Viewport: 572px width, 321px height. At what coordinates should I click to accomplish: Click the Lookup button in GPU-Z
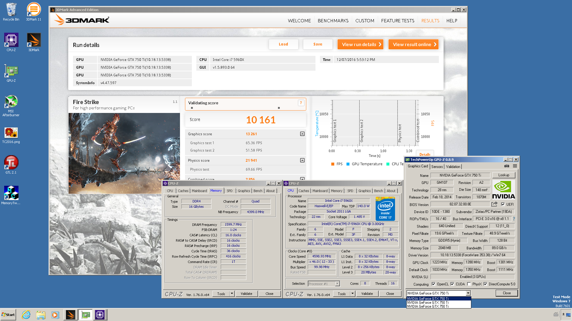(503, 175)
